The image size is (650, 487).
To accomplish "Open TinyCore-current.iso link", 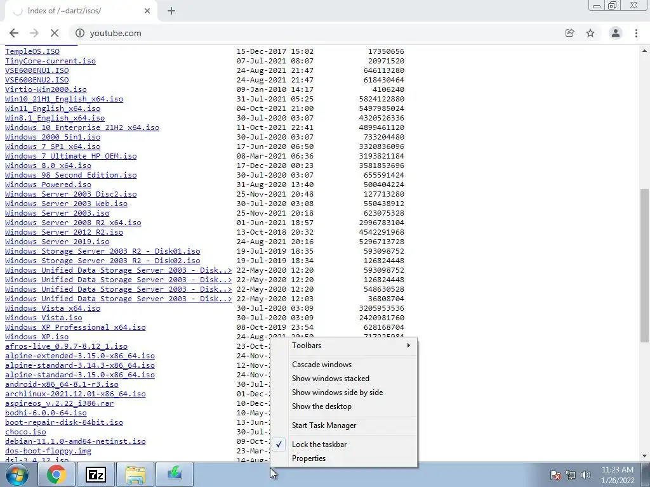I will [x=50, y=61].
